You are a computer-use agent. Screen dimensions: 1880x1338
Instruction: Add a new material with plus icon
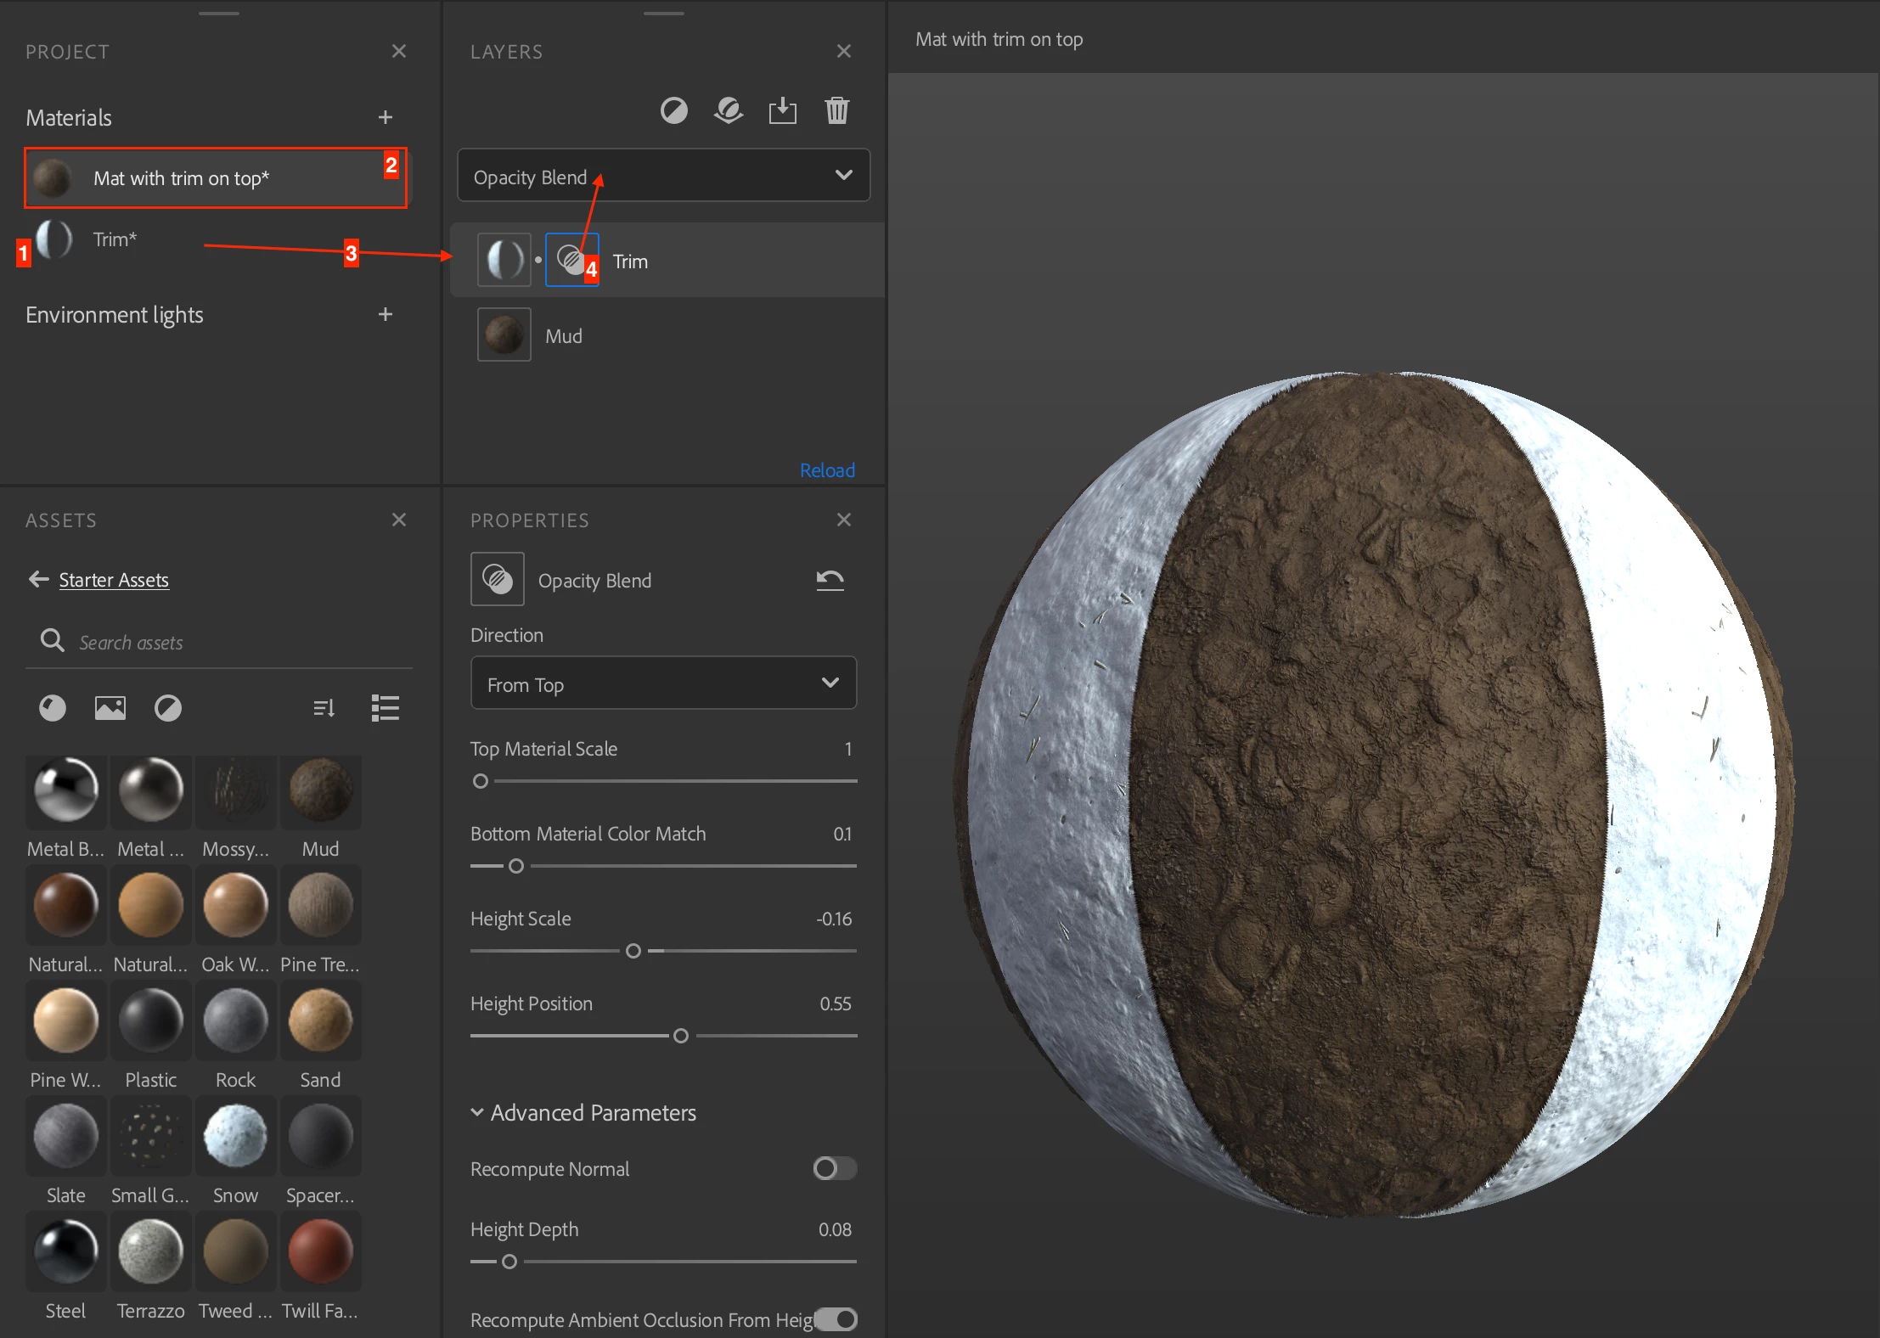coord(385,117)
